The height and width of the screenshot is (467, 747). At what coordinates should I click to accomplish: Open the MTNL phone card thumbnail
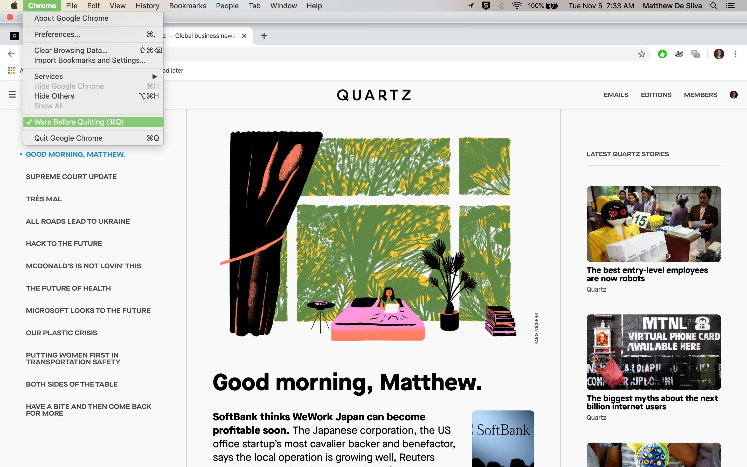(653, 352)
